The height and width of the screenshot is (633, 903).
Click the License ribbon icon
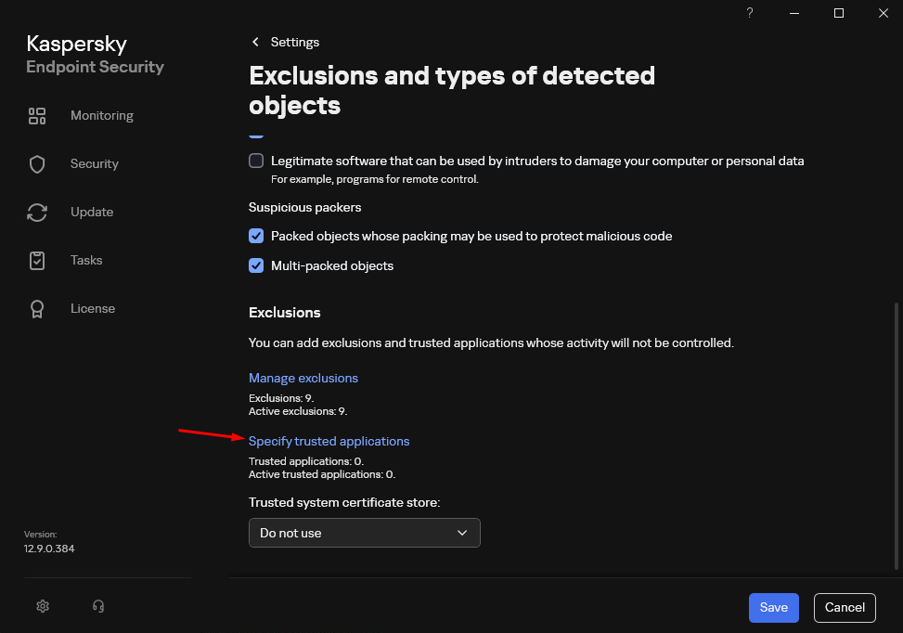coord(37,309)
